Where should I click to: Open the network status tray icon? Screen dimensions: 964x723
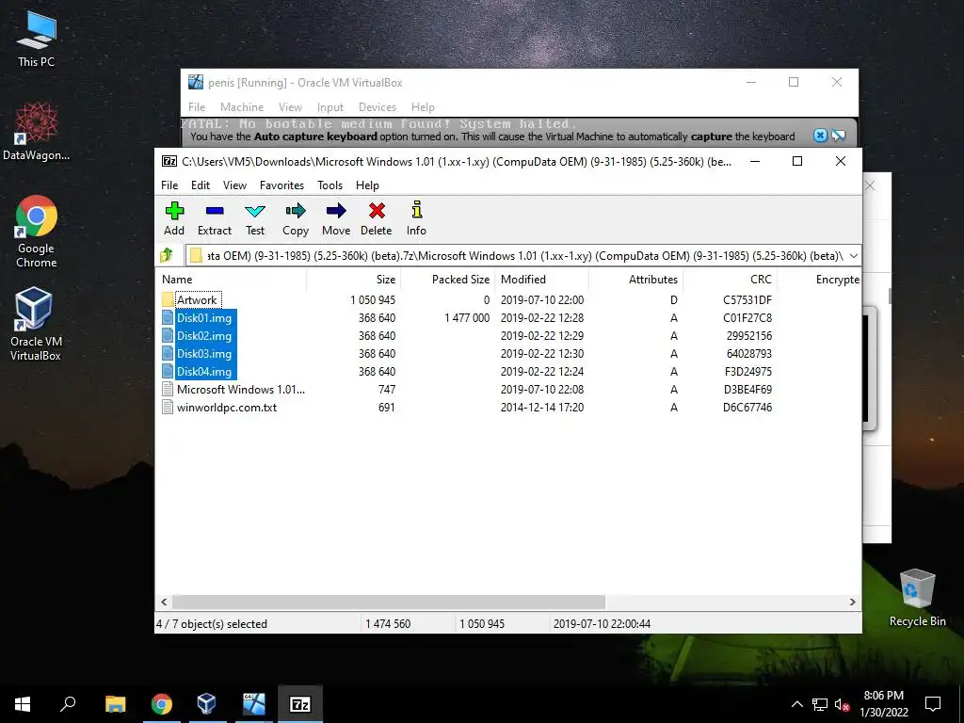[x=820, y=704]
